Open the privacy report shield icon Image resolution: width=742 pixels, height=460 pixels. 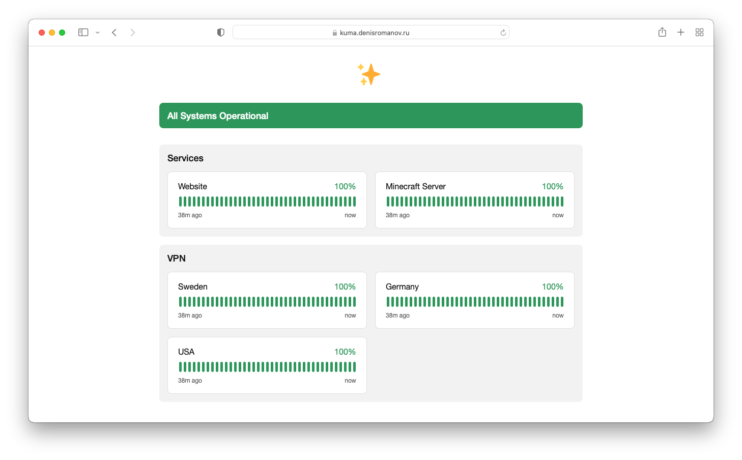[x=220, y=33]
